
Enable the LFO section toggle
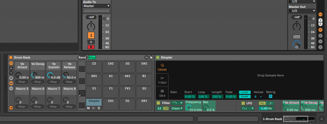243,103
